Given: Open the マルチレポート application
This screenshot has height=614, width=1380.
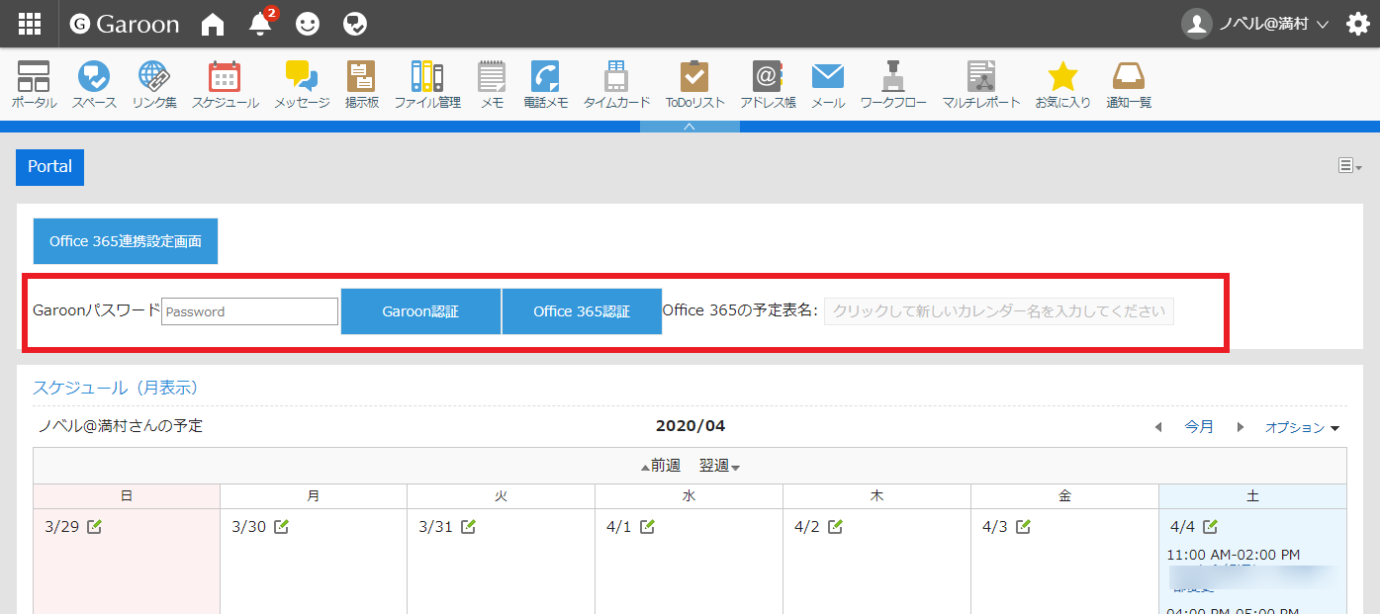Looking at the screenshot, I should pos(980,84).
